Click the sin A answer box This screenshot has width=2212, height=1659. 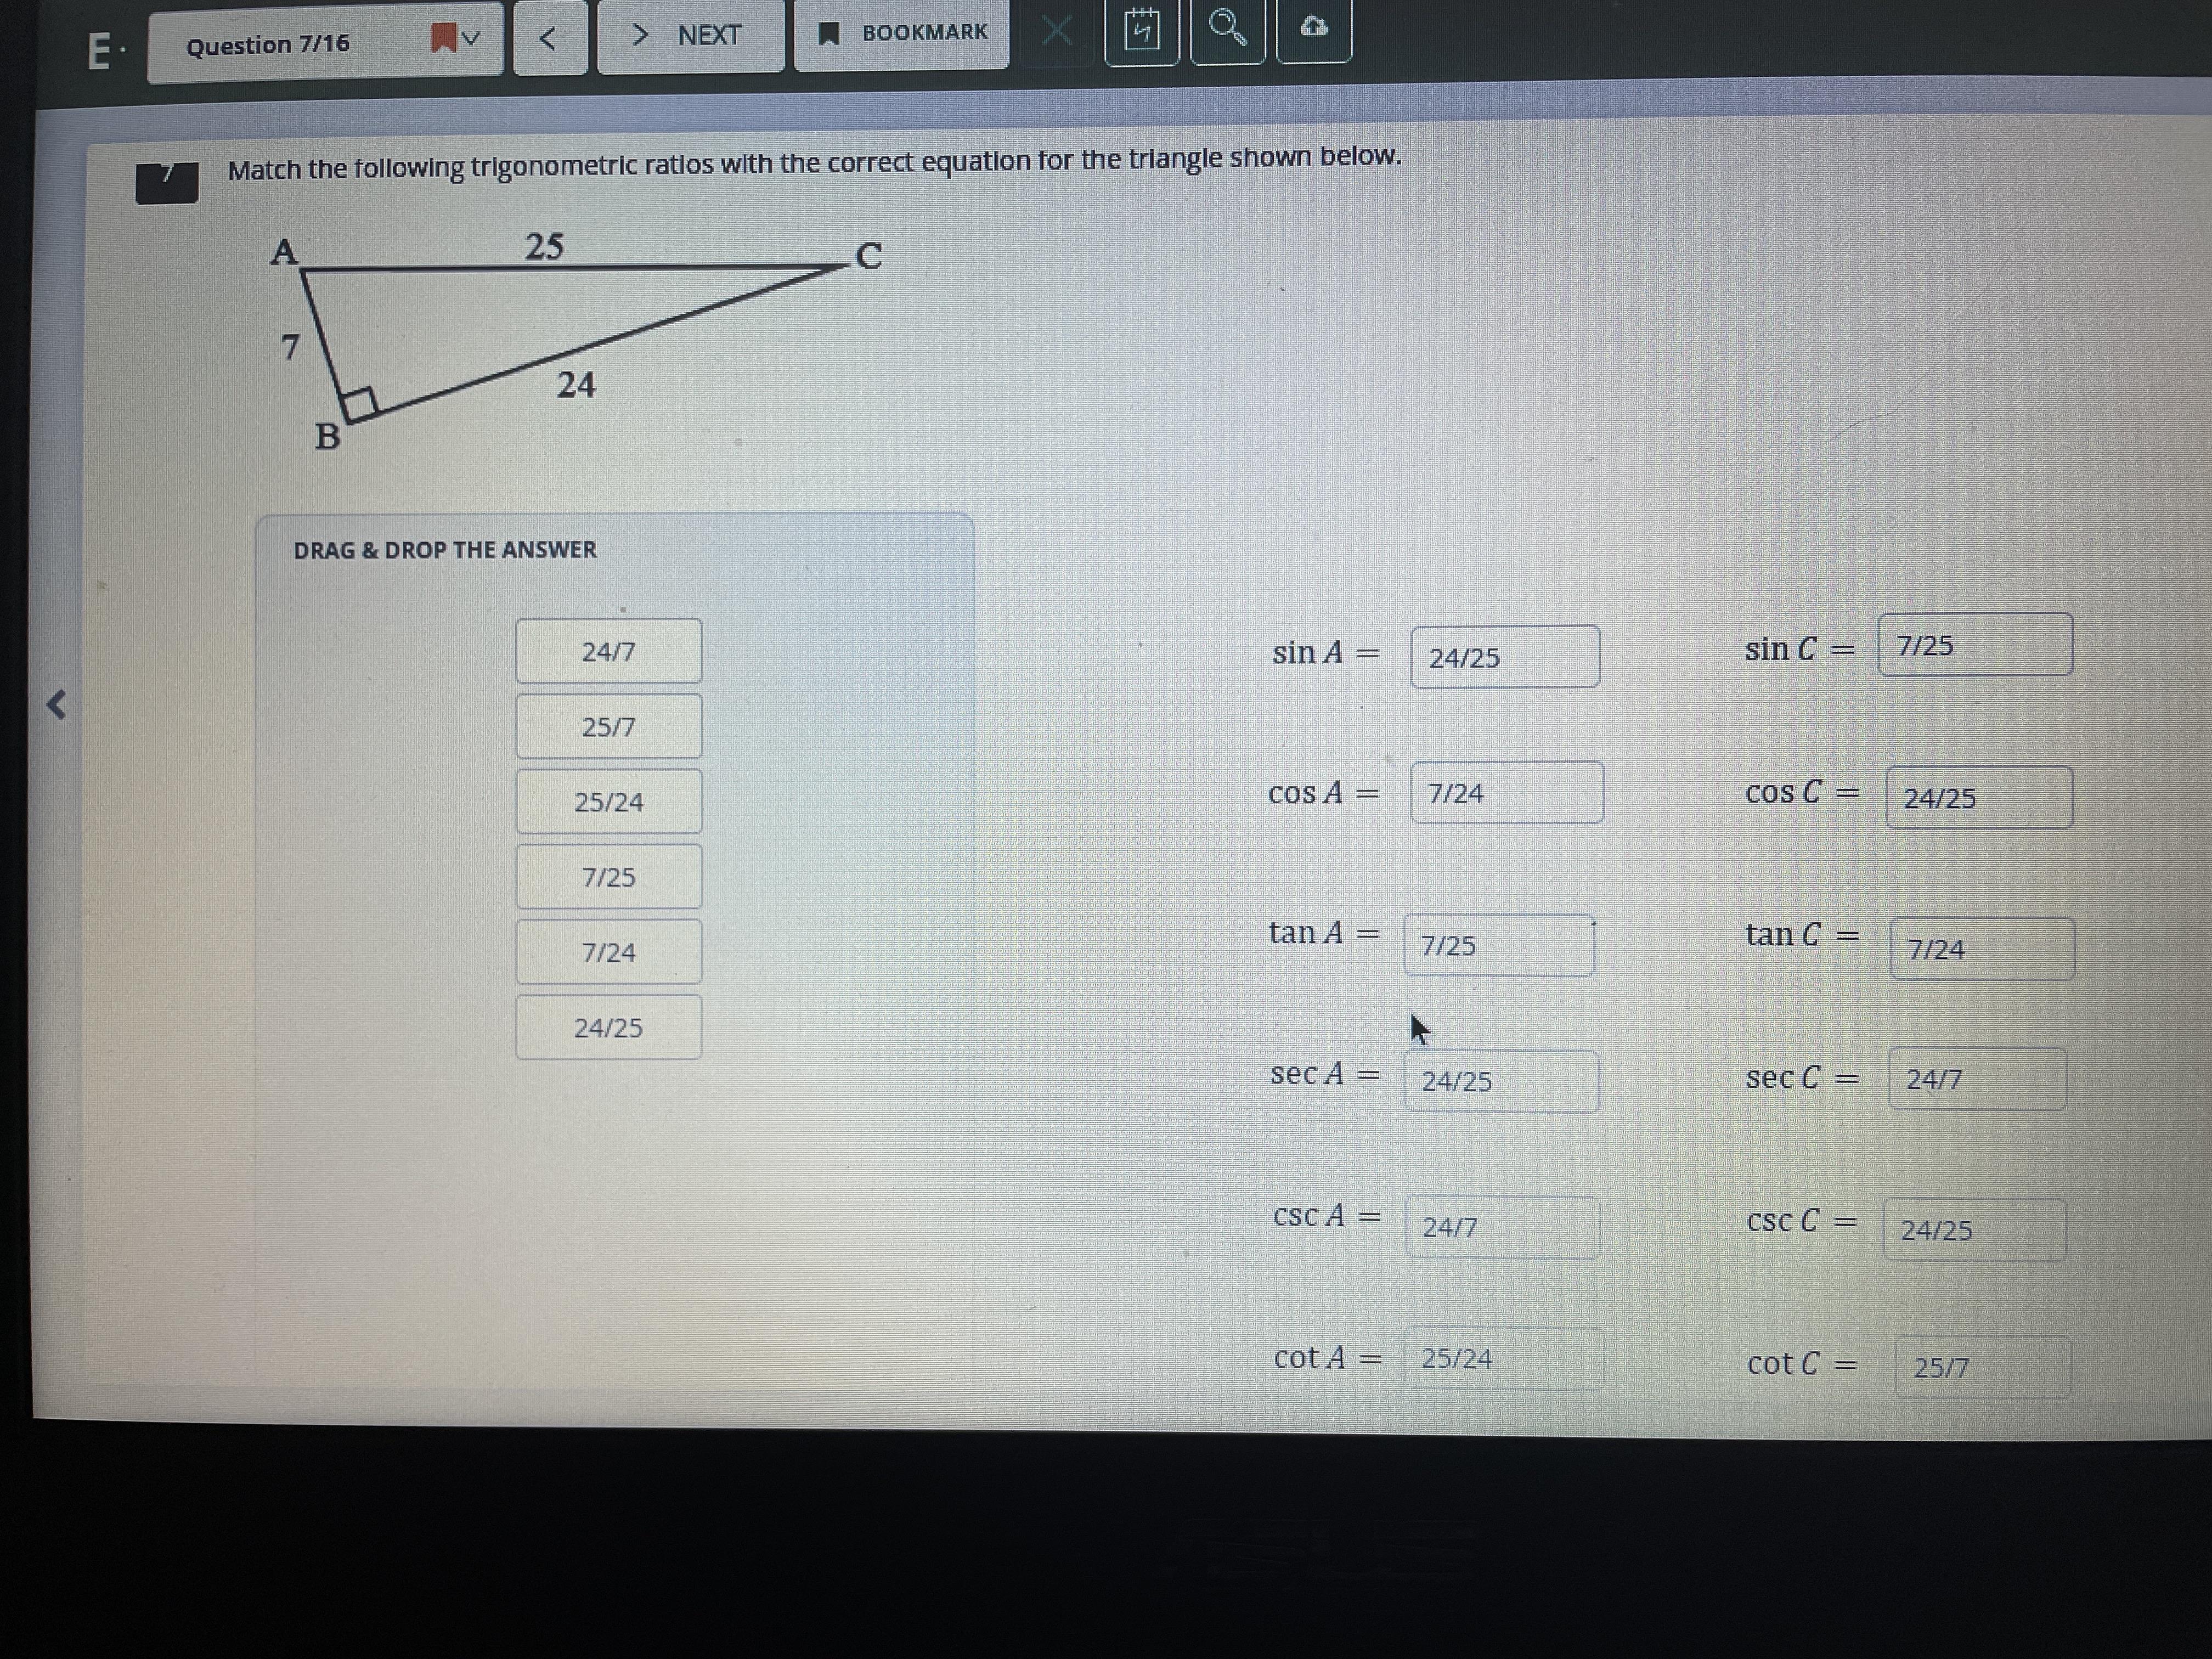(1504, 657)
